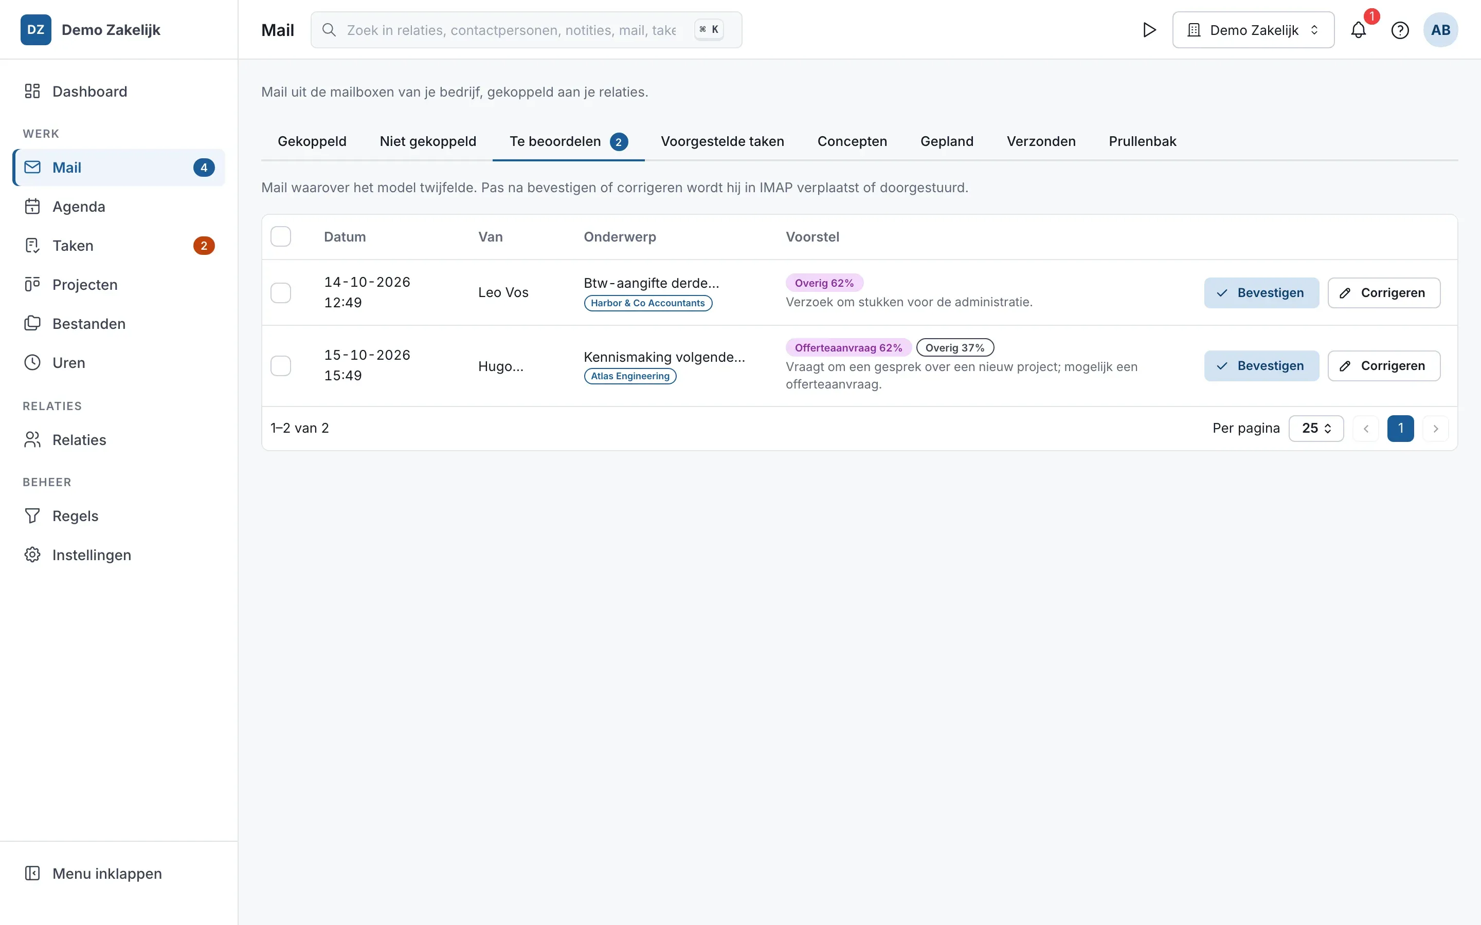Image resolution: width=1481 pixels, height=925 pixels.
Task: Click Corrigeren for the Btw-aangifte mail
Action: pos(1384,293)
